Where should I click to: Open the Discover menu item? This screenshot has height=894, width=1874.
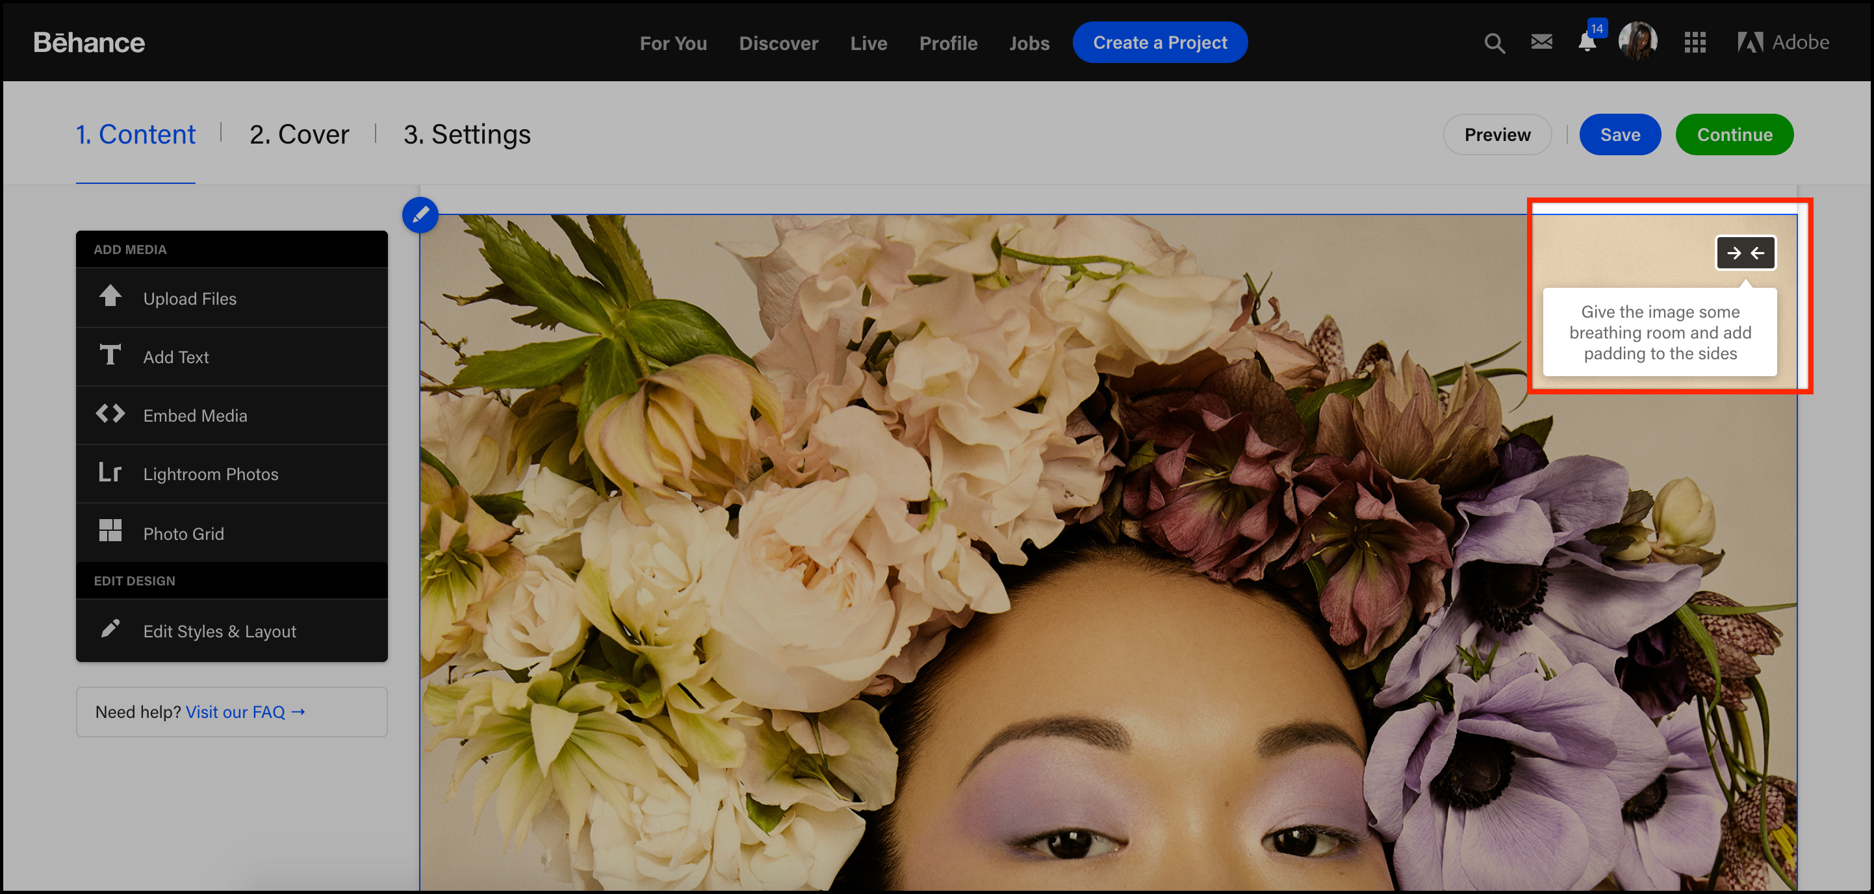[778, 44]
